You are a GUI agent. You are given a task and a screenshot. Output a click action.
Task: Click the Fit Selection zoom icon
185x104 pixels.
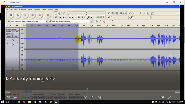click(148, 13)
